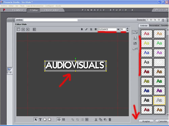Open the ELEGANCE font dropdown arrow
Image resolution: width=169 pixels, height=126 pixels.
[118, 30]
